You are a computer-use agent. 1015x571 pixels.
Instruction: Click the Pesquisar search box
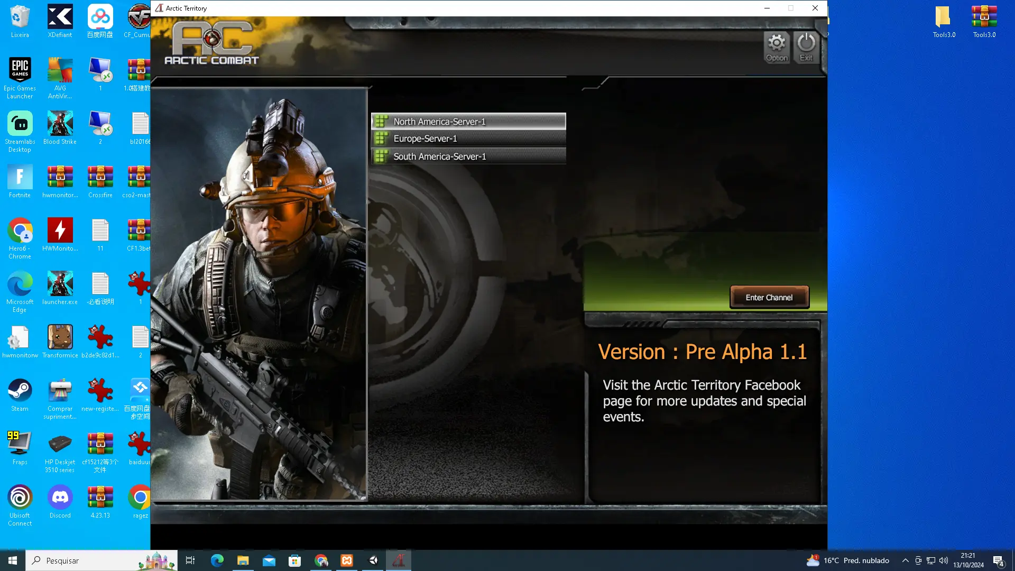(101, 560)
